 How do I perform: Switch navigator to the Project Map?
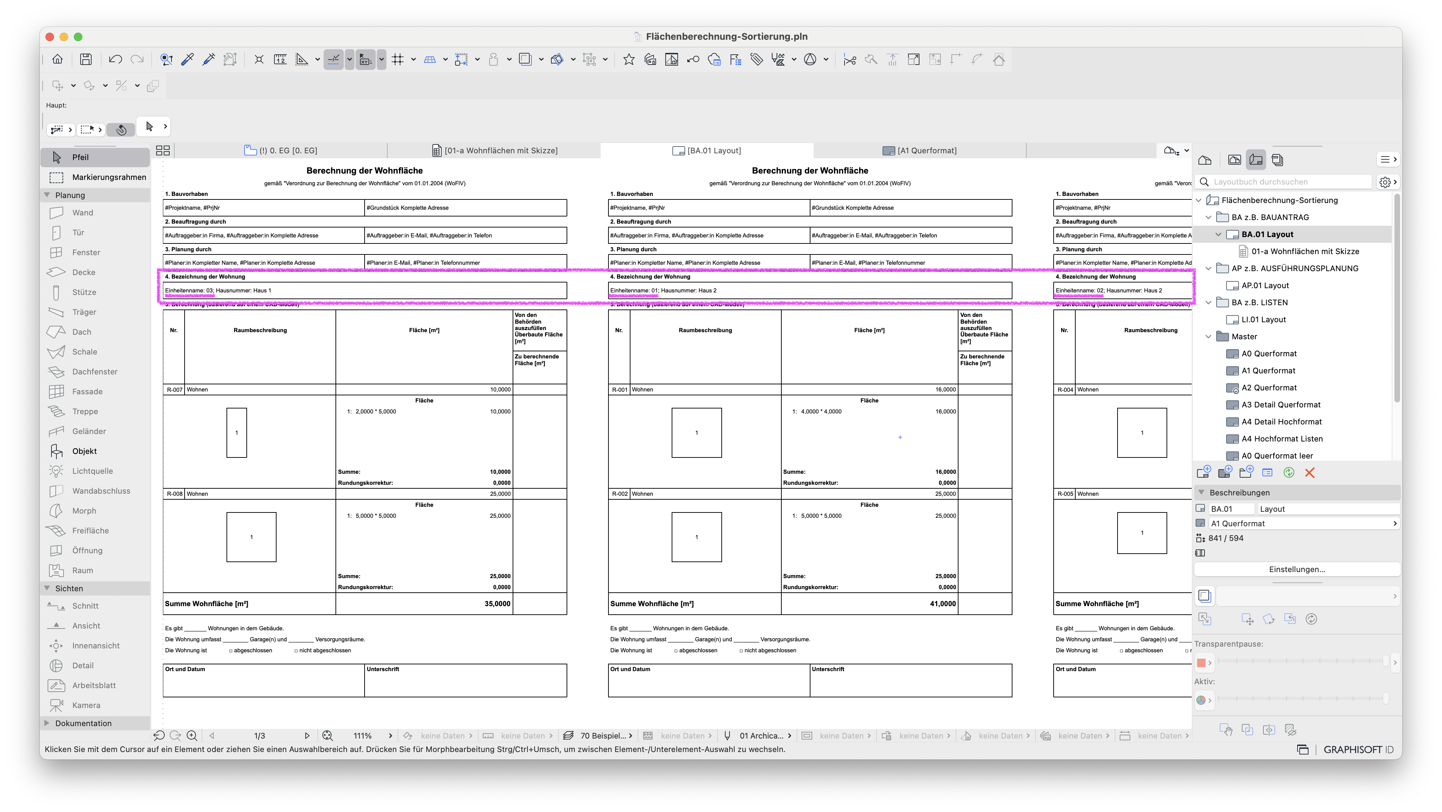tap(1205, 160)
